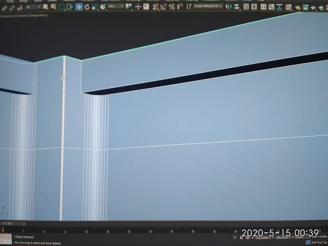Choose the Bind to Space Warp tool
Image resolution: width=328 pixels, height=246 pixels.
[20, 8]
